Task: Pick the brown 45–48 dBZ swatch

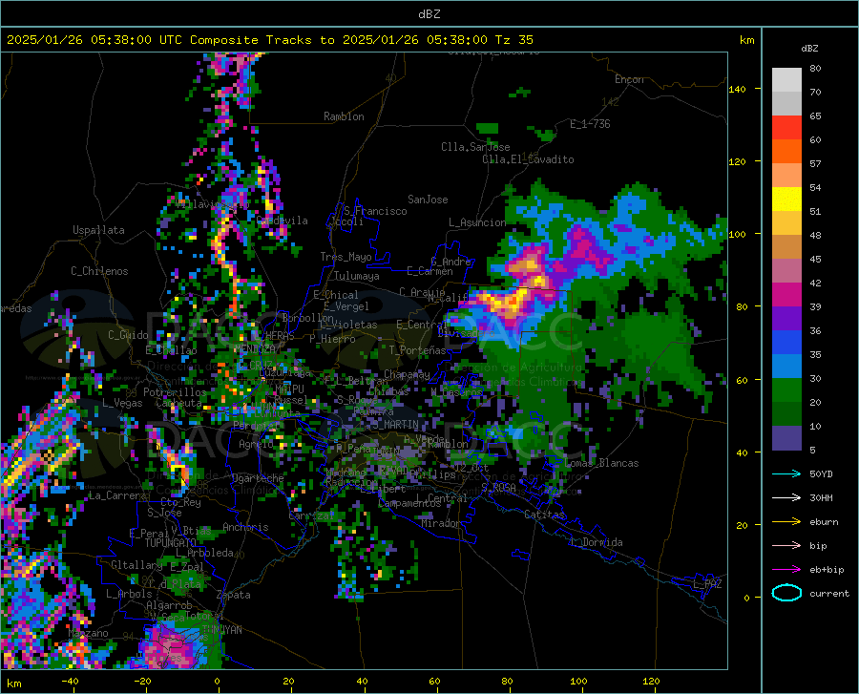Action: [x=786, y=247]
